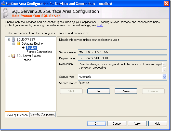Viewport: 171px width, 131px height.
Task: Click 'Help Protect Your SQL Server' text
Action: pos(36,16)
